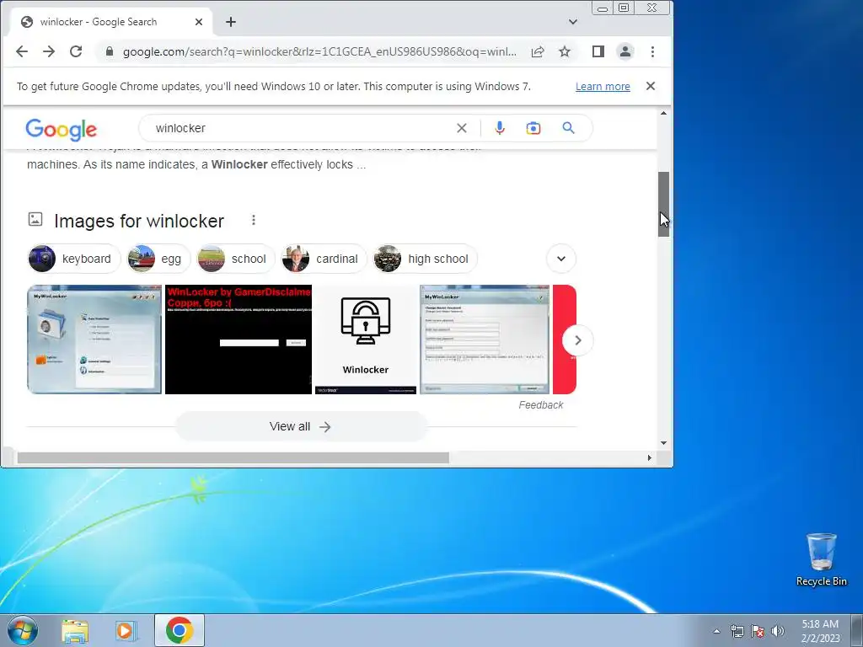The width and height of the screenshot is (863, 647).
Task: Open the Windows Start menu
Action: point(23,630)
